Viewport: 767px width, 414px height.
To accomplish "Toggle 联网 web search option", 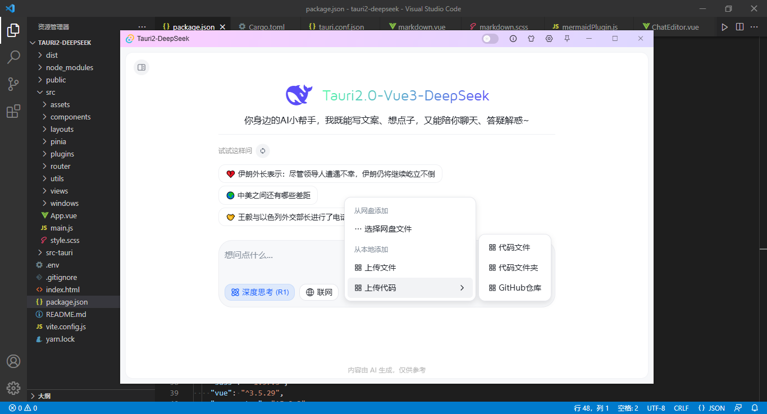I will pyautogui.click(x=319, y=292).
